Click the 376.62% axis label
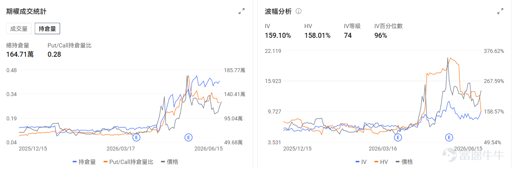Screen dimensions: 512x169 pos(494,51)
